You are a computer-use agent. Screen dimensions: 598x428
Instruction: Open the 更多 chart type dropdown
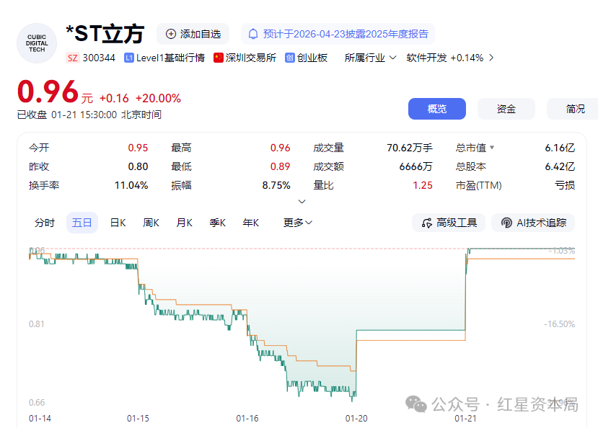coord(298,223)
